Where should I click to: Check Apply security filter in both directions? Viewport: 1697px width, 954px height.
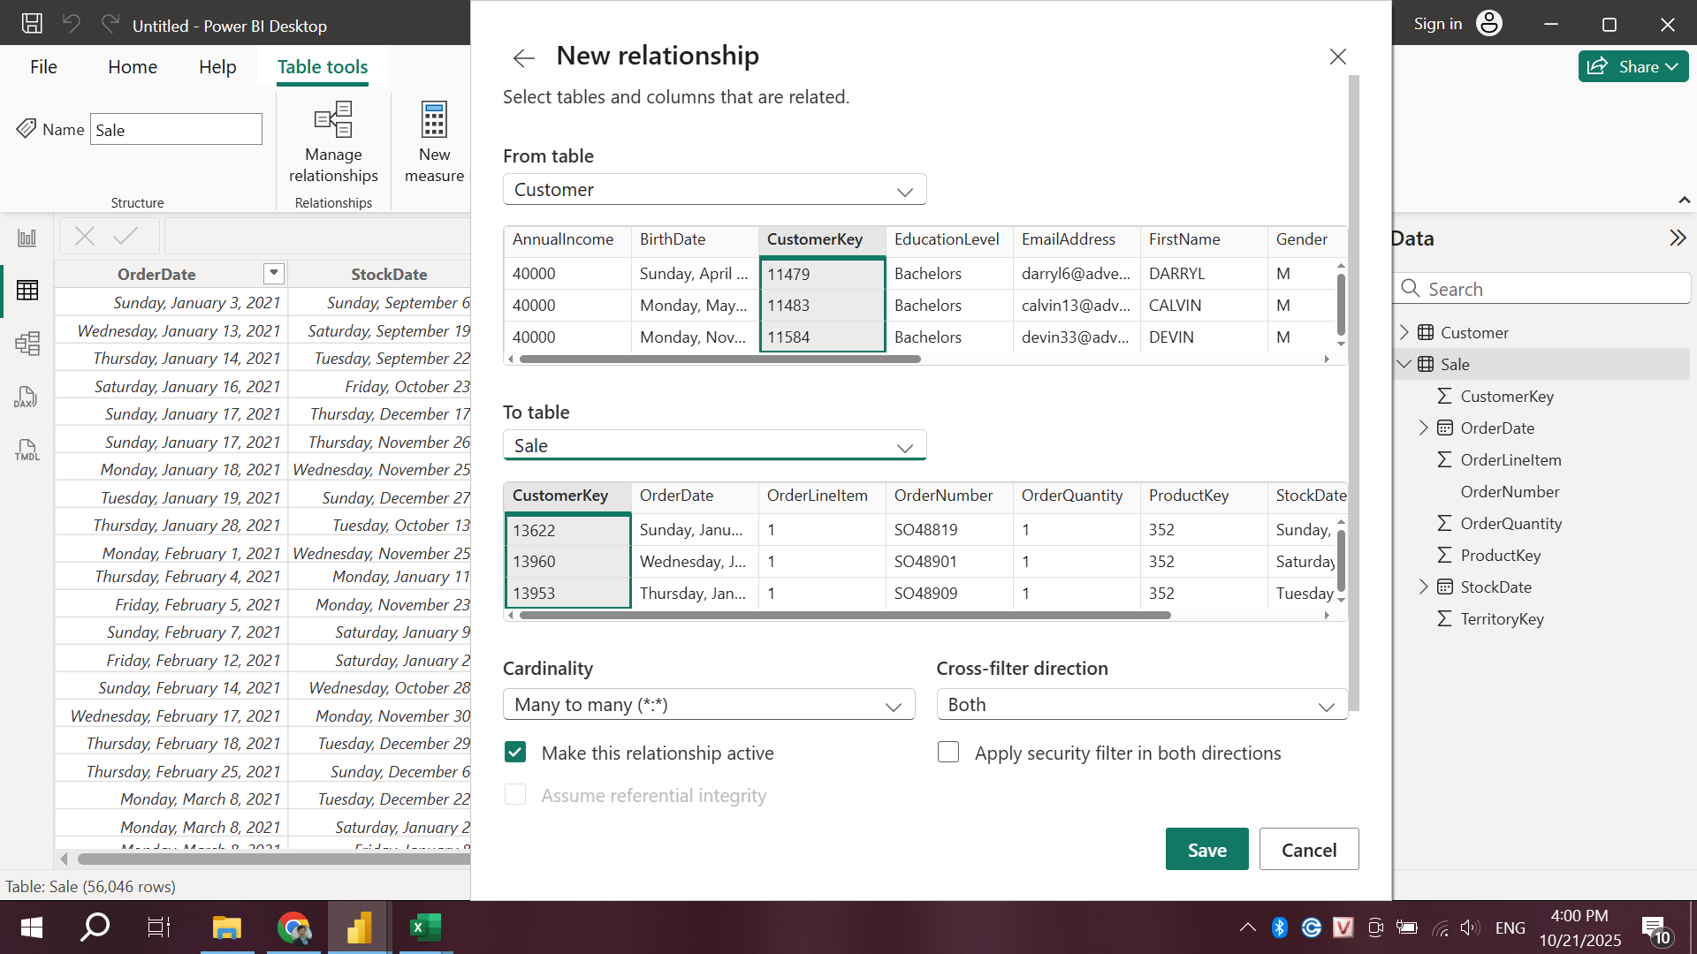click(948, 753)
